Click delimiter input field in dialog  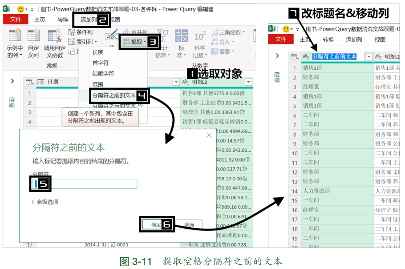(x=85, y=184)
